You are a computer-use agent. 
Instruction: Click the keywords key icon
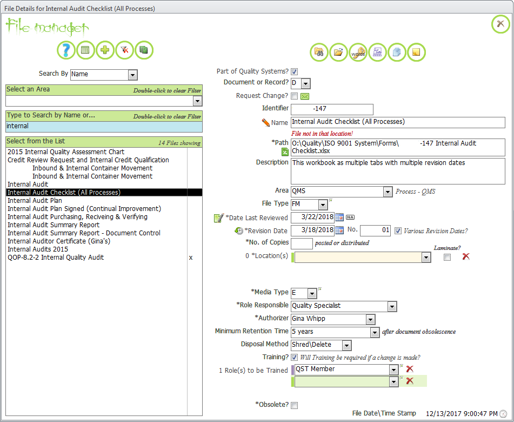tap(358, 52)
